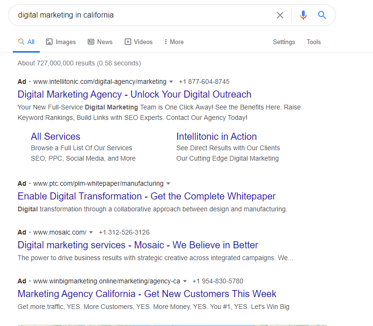Click the 'Get more traffic, YES' description text

point(154,307)
